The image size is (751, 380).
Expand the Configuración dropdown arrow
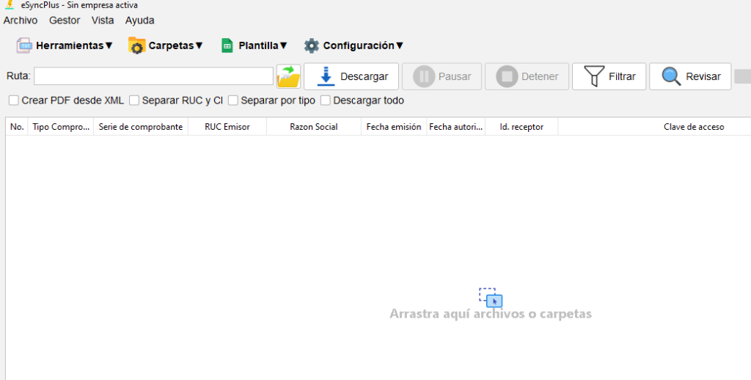tap(400, 45)
